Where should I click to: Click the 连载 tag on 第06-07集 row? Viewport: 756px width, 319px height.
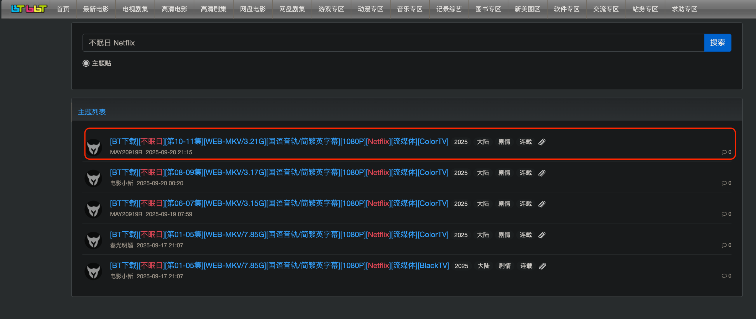pyautogui.click(x=526, y=204)
